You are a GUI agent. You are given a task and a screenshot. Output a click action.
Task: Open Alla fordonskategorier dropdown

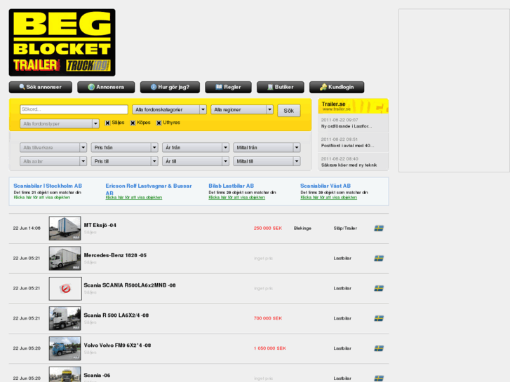coord(169,109)
